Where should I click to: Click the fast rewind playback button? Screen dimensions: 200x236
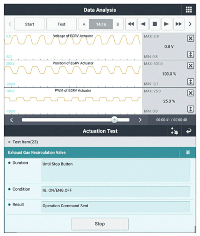point(131,24)
